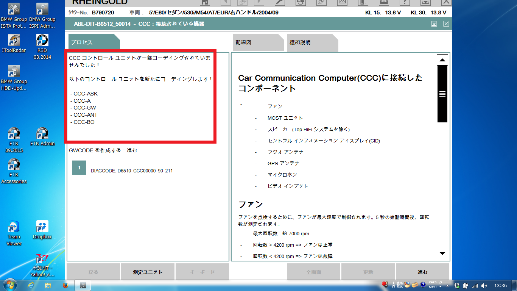Select BMW Group HDD-Upd desktop icon

tap(14, 78)
